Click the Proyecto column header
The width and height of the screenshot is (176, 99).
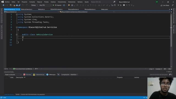tap(120, 78)
